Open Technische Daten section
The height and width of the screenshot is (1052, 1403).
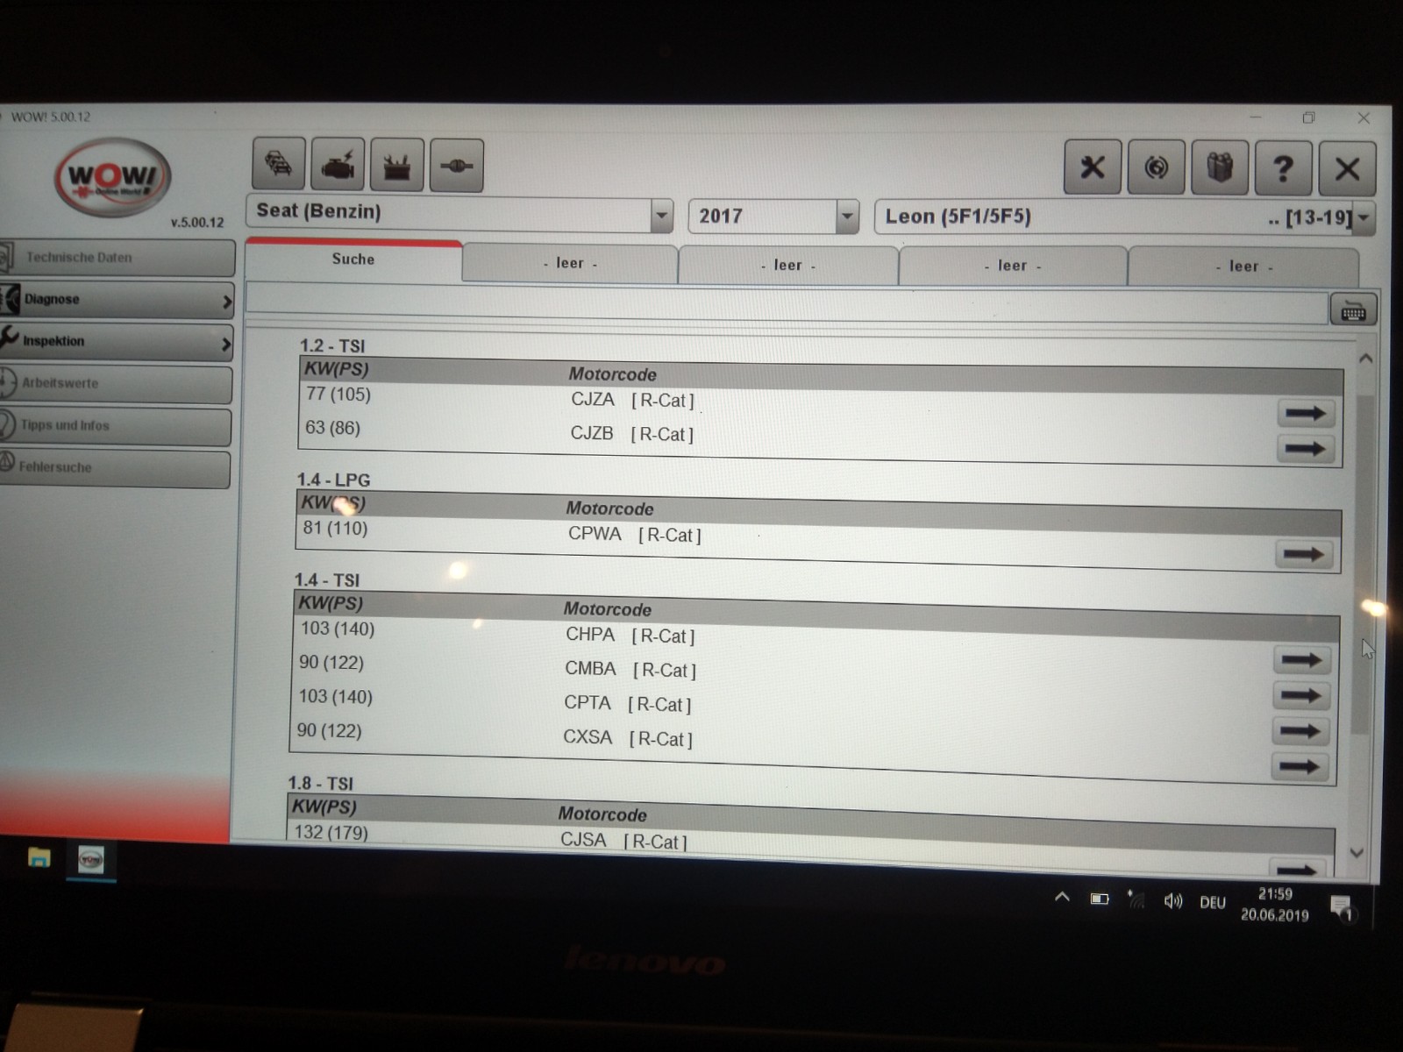coord(117,258)
